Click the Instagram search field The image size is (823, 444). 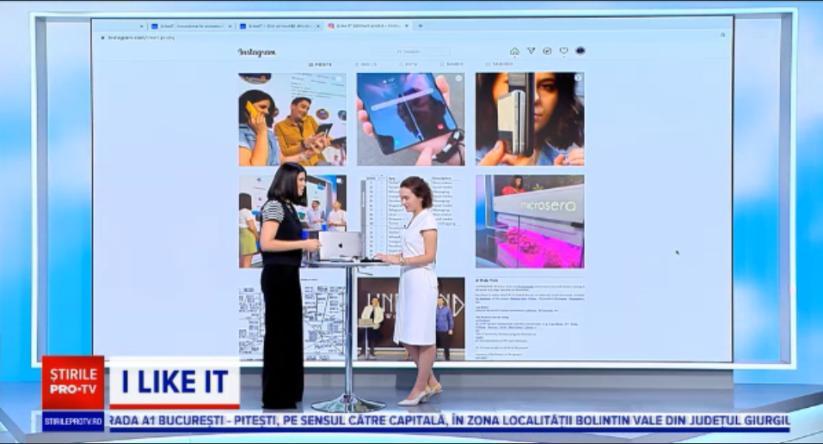click(412, 52)
